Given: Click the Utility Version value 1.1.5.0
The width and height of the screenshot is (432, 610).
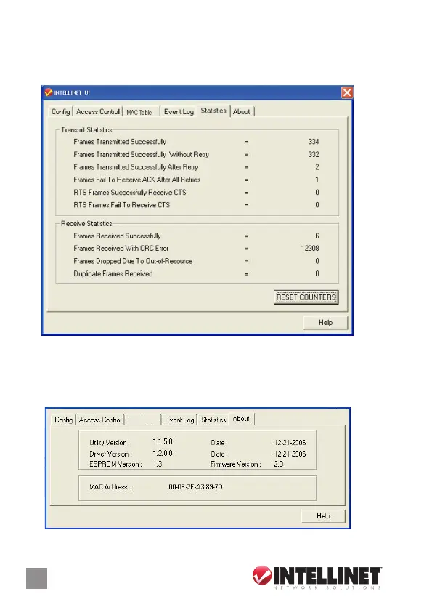Looking at the screenshot, I should (163, 441).
